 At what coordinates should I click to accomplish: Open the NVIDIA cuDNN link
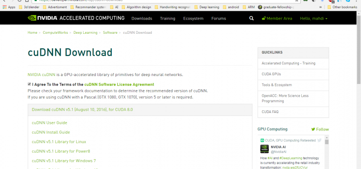click(41, 75)
